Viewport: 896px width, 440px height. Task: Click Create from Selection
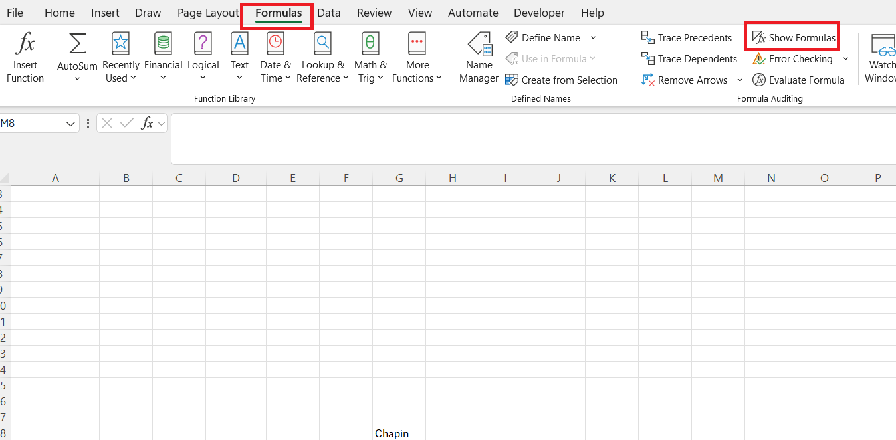point(562,80)
